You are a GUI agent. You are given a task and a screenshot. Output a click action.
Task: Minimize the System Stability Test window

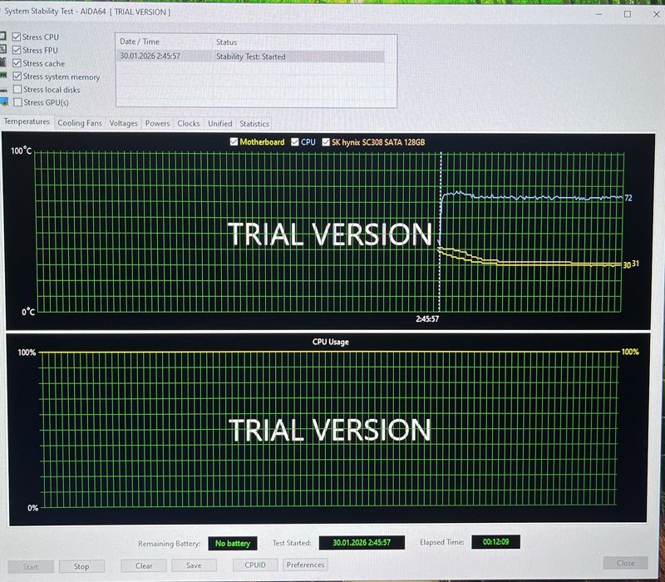(x=598, y=14)
